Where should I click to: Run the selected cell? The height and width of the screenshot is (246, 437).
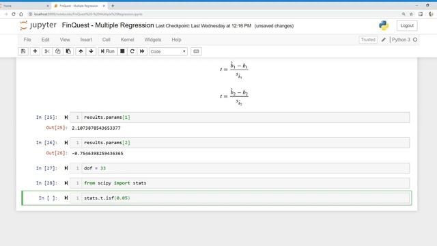click(x=108, y=51)
